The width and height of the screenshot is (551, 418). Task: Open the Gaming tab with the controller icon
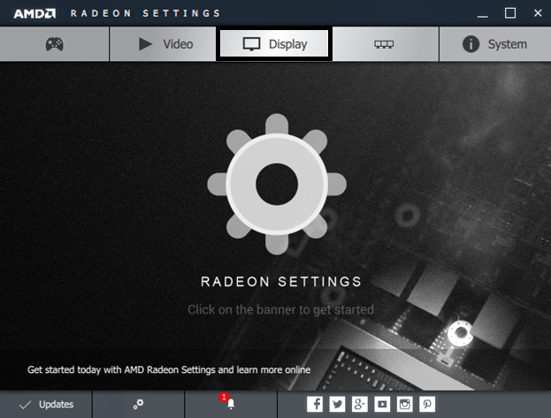click(55, 44)
